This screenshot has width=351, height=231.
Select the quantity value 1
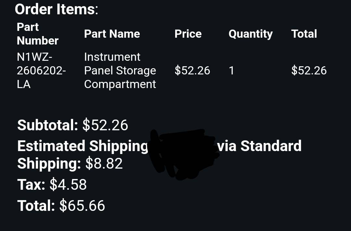(x=231, y=71)
